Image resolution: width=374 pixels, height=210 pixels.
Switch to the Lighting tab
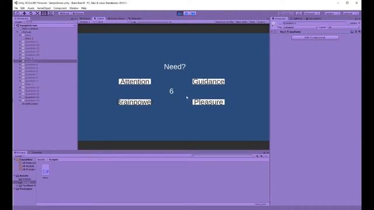296,18
